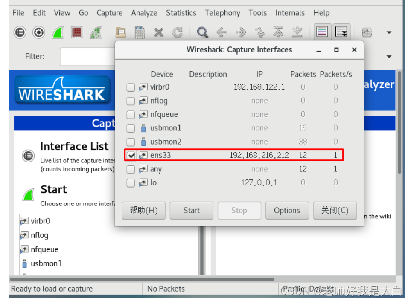Open the Go menu

coord(83,13)
